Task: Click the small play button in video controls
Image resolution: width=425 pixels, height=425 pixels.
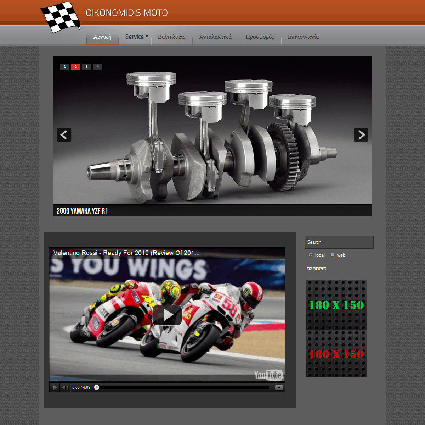Action: 55,387
